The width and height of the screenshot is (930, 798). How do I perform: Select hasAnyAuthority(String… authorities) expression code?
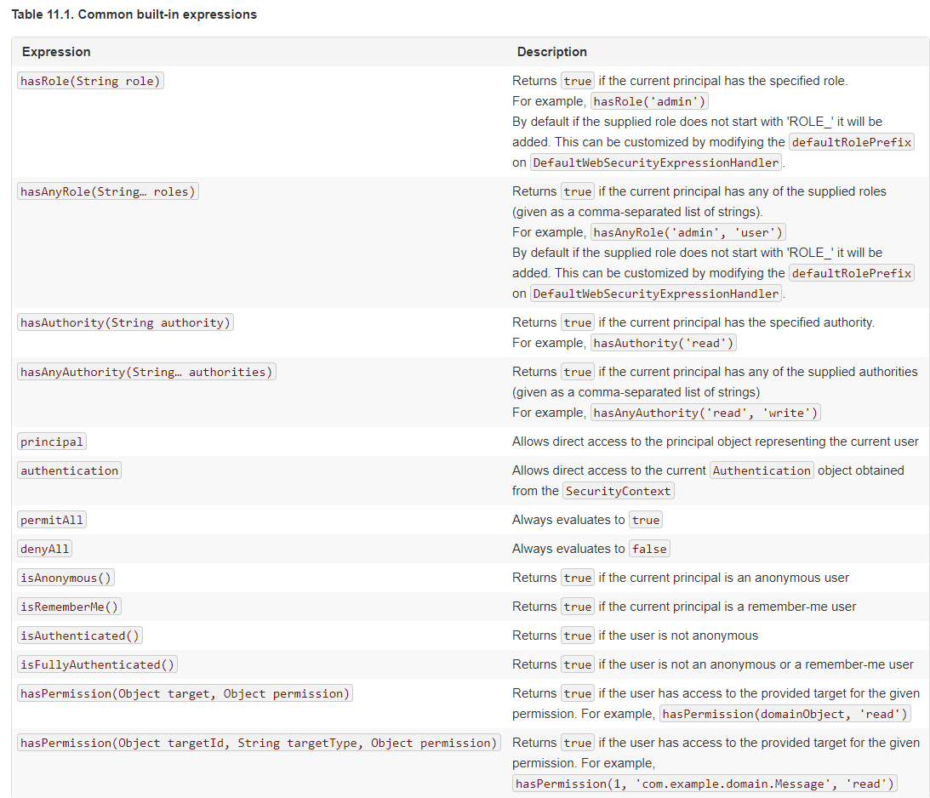(x=146, y=372)
